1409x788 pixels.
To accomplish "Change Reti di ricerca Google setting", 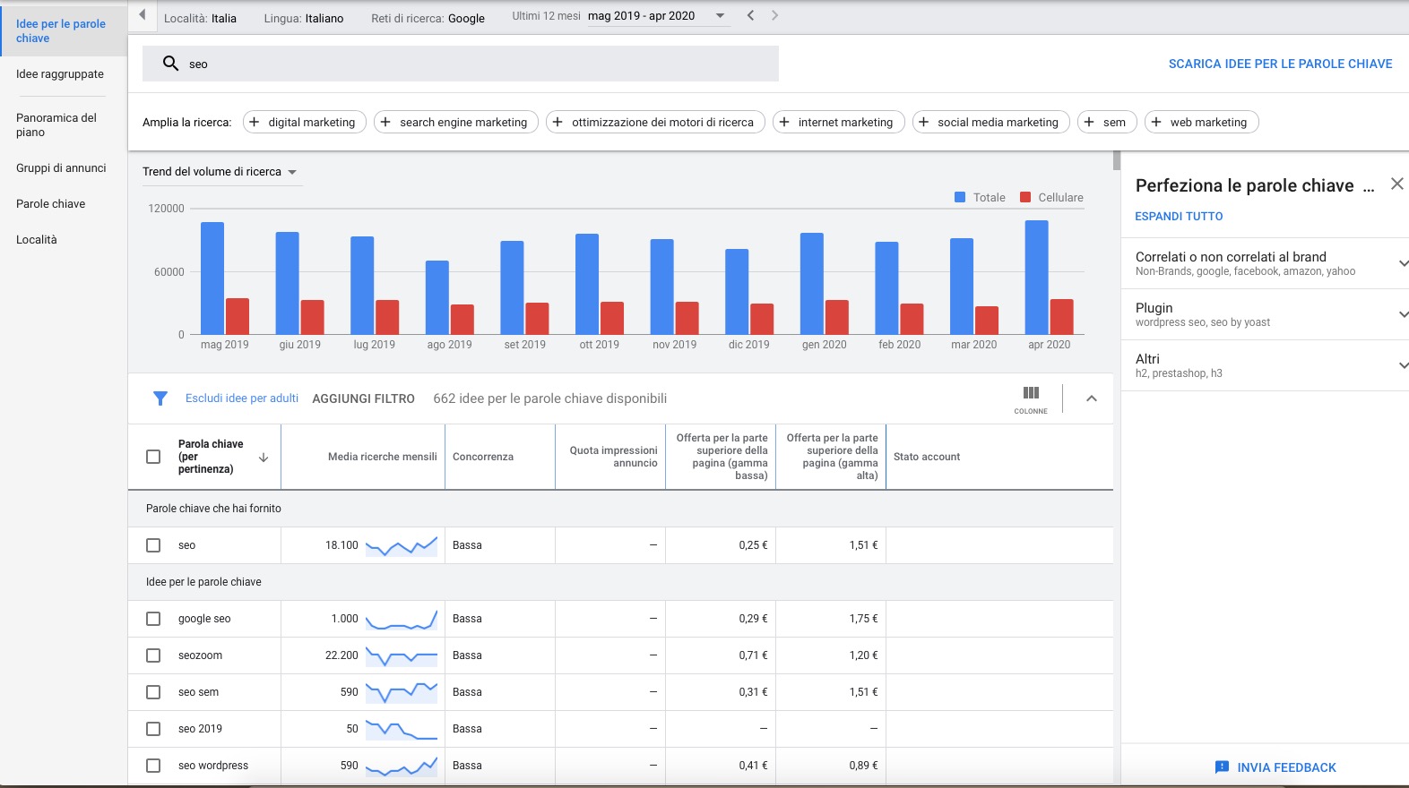I will [x=428, y=18].
